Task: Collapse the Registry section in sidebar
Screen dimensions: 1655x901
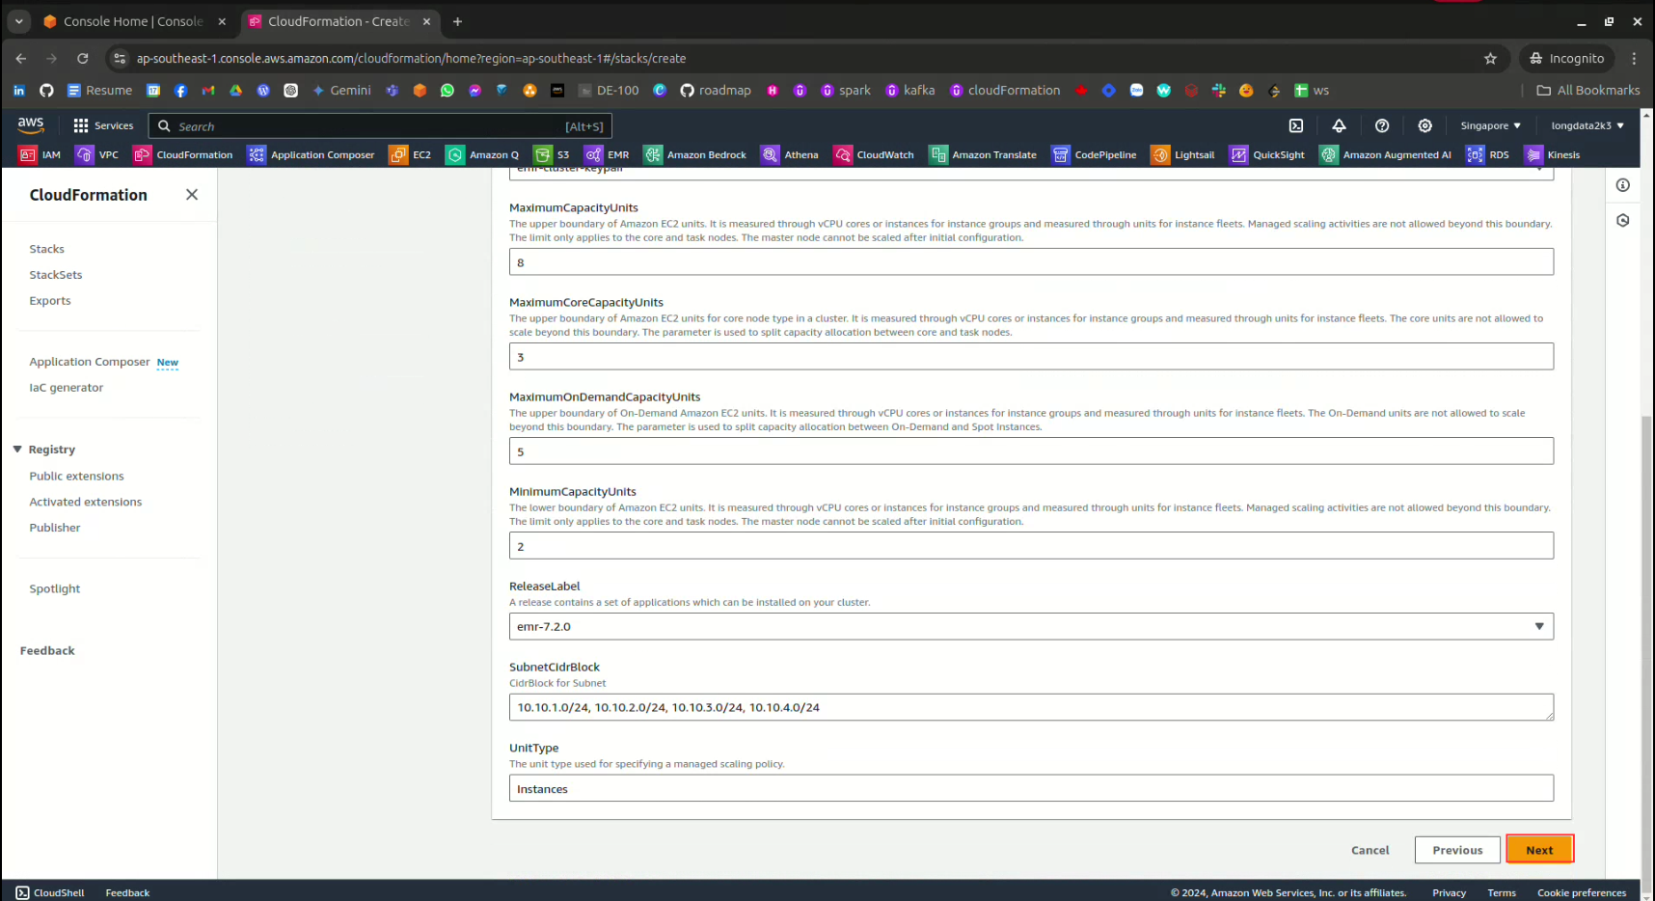Action: pos(17,450)
